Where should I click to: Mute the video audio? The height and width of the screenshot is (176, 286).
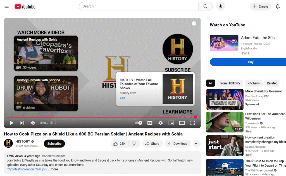tap(32, 123)
